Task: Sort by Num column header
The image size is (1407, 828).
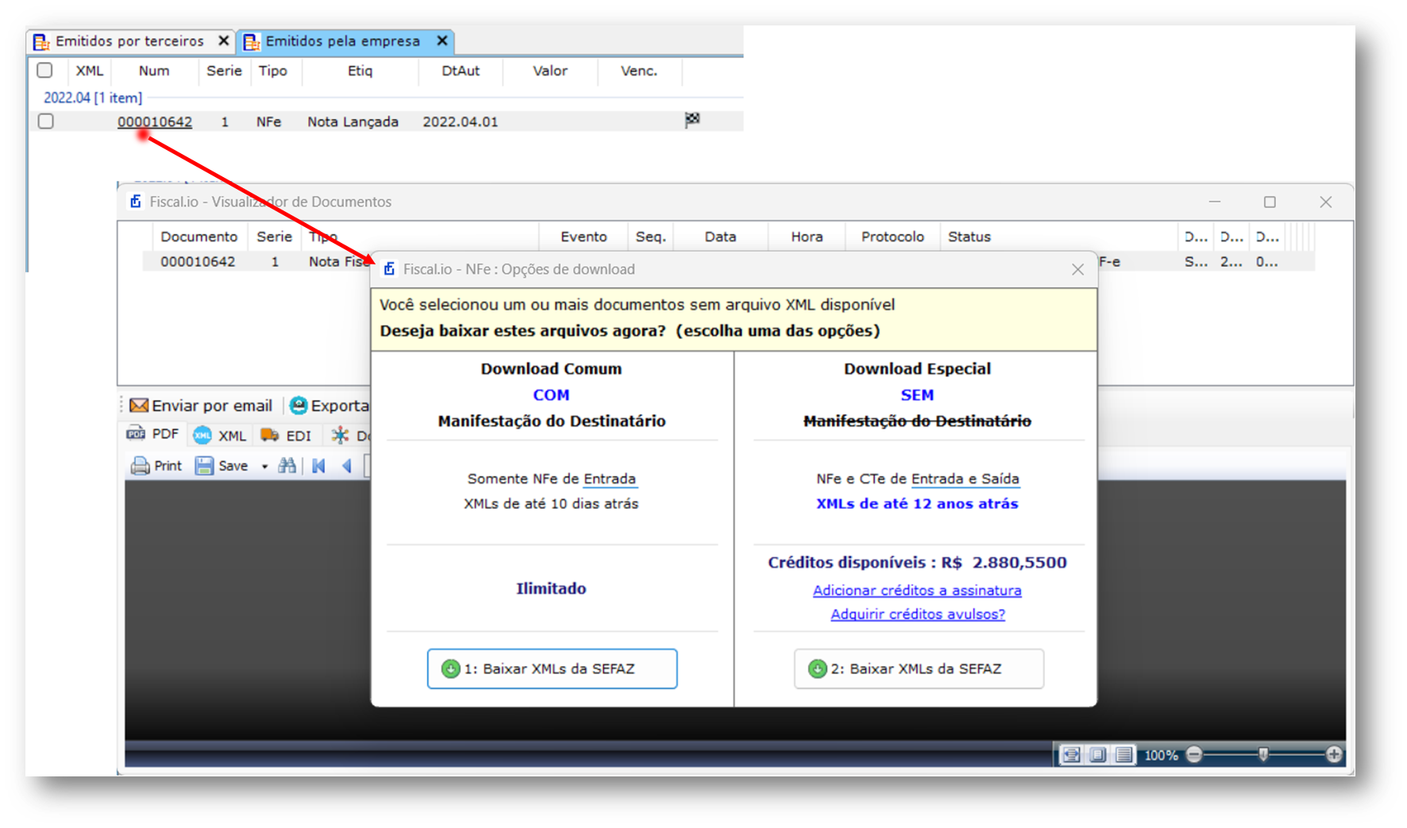Action: (154, 71)
